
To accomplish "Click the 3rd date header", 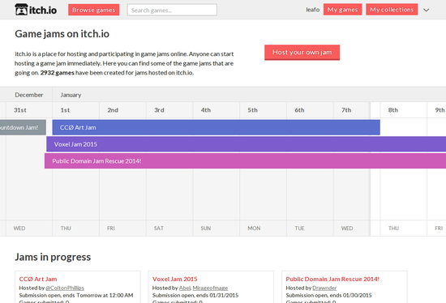I will coord(159,110).
